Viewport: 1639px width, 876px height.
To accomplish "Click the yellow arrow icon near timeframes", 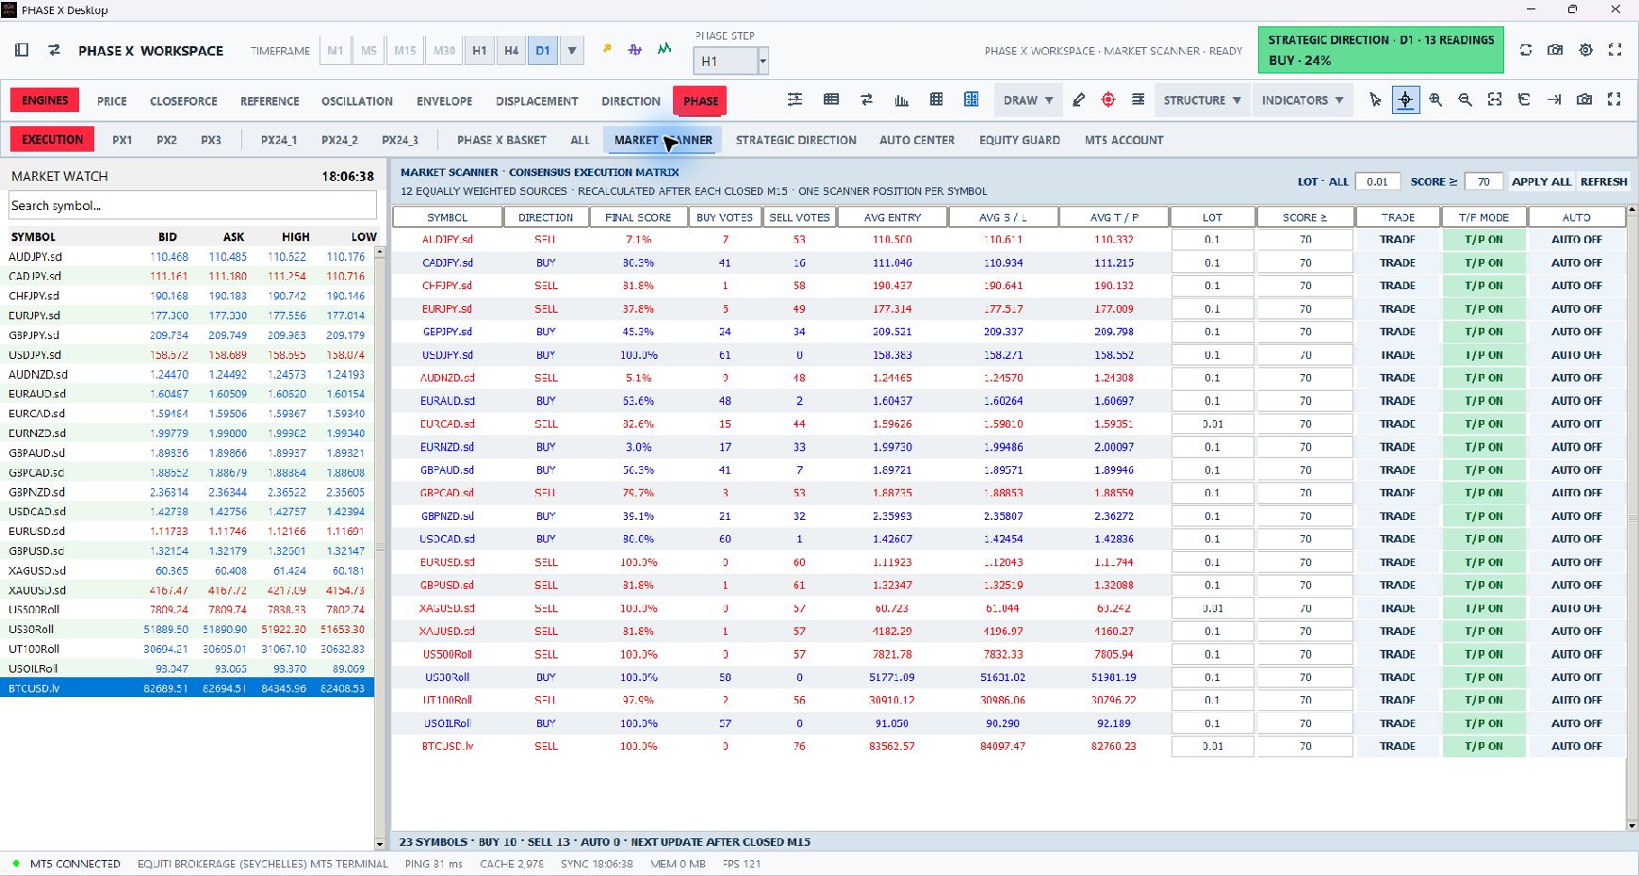I will pyautogui.click(x=607, y=49).
